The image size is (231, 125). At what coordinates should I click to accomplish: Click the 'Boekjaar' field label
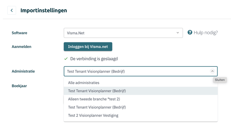click(19, 86)
